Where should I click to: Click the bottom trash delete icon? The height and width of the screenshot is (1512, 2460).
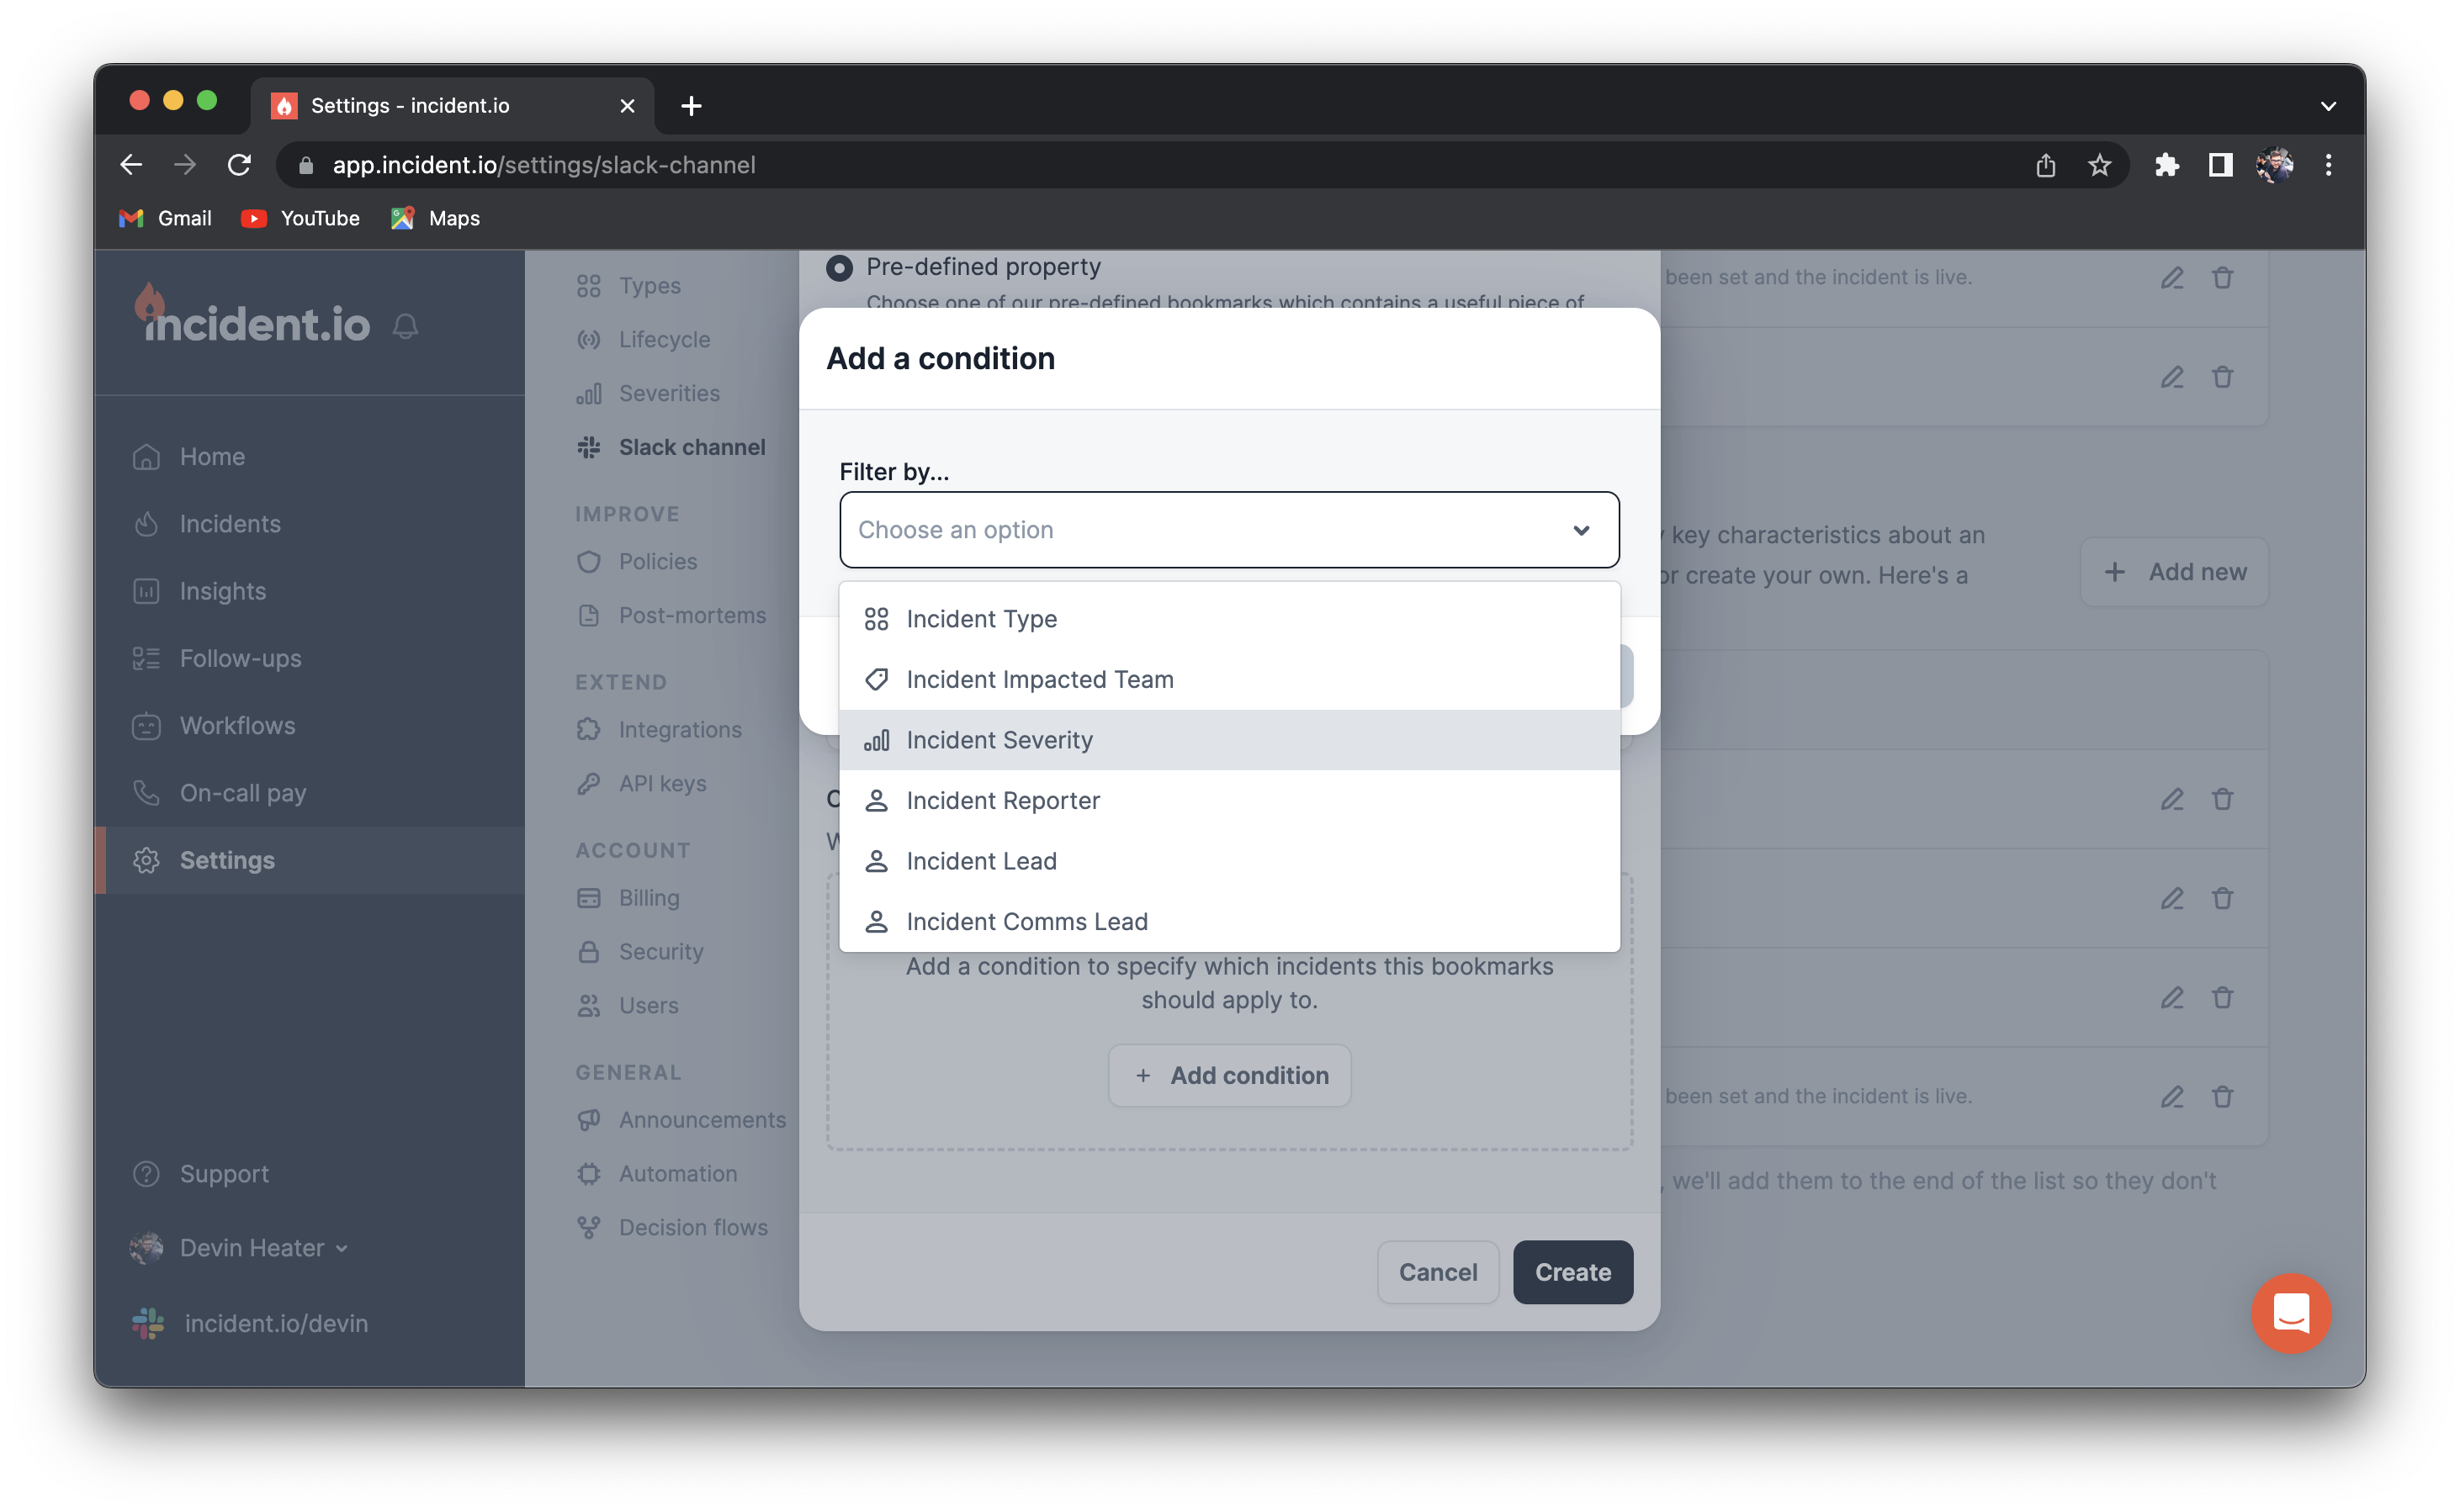click(x=2222, y=1096)
